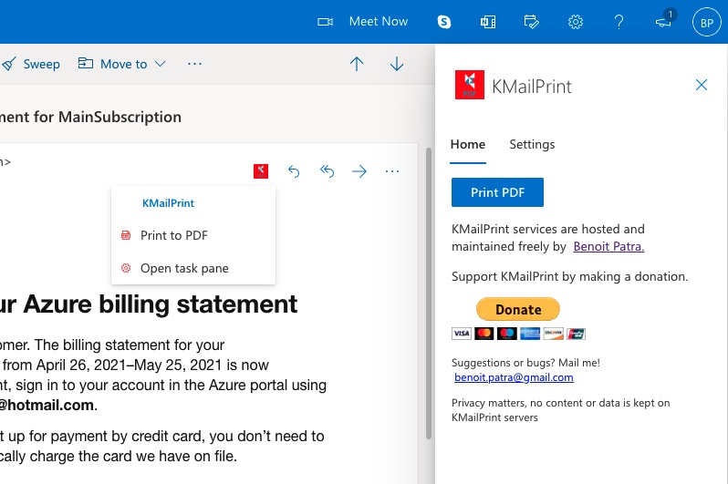This screenshot has width=728, height=484.
Task: Close the KMailPrint side pane
Action: click(702, 85)
